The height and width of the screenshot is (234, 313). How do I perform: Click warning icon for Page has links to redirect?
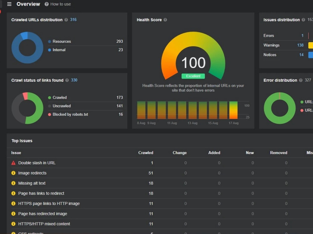[x=13, y=193]
